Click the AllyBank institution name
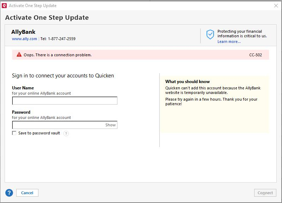This screenshot has width=282, height=203. tap(23, 32)
